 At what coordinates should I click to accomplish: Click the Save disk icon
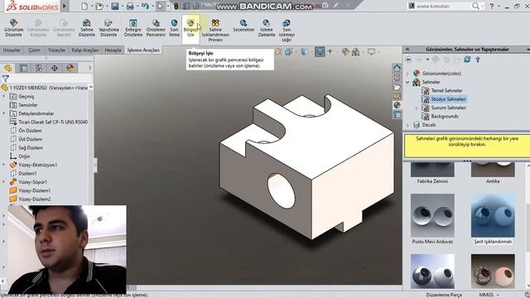[x=115, y=6]
